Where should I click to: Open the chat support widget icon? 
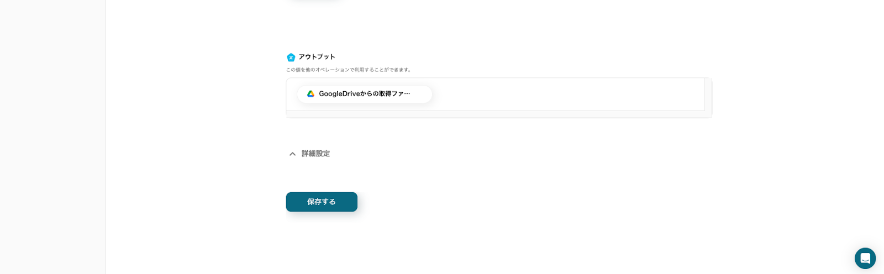click(x=865, y=258)
